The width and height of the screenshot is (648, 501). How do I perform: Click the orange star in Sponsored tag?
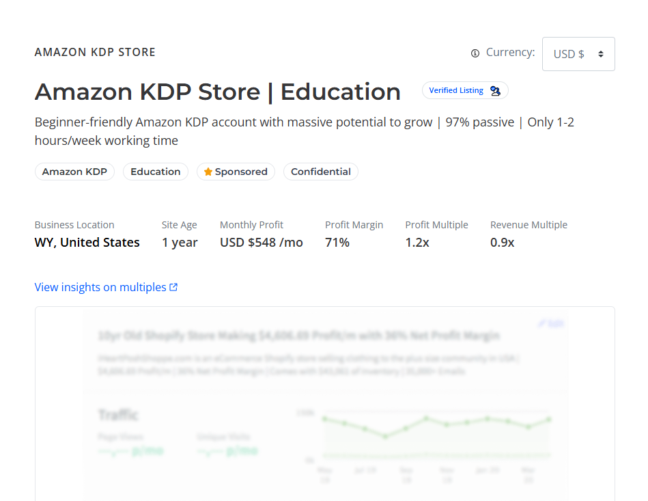(208, 172)
